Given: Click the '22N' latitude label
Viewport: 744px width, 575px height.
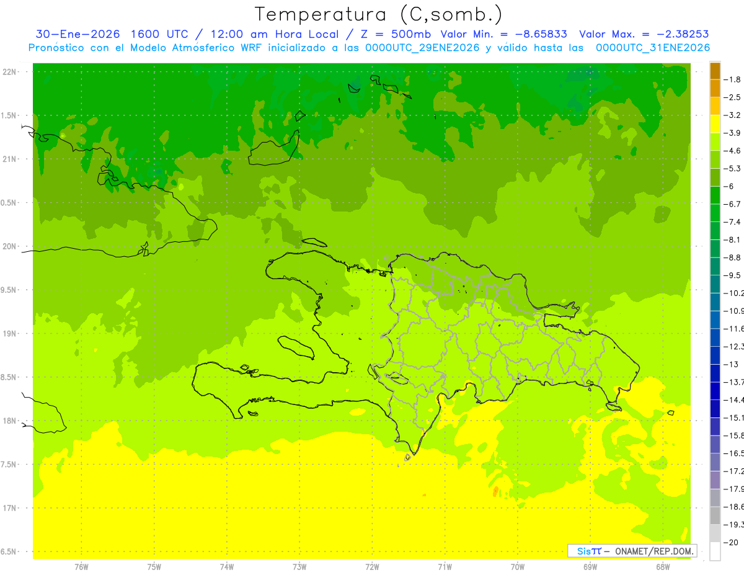Looking at the screenshot, I should (x=10, y=72).
